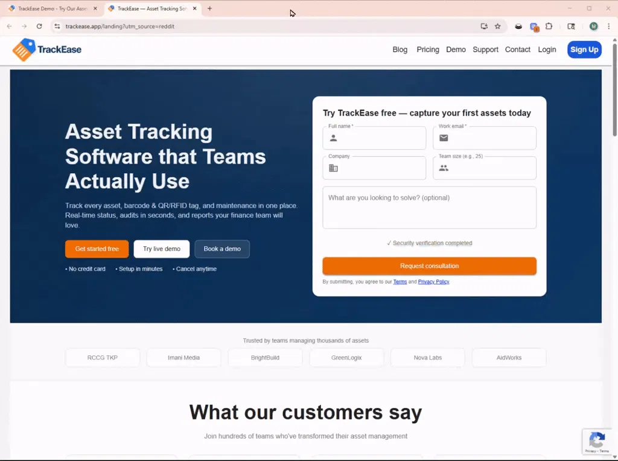Click the envelope icon in Work email field
Screen dimensions: 618x461
pos(444,138)
